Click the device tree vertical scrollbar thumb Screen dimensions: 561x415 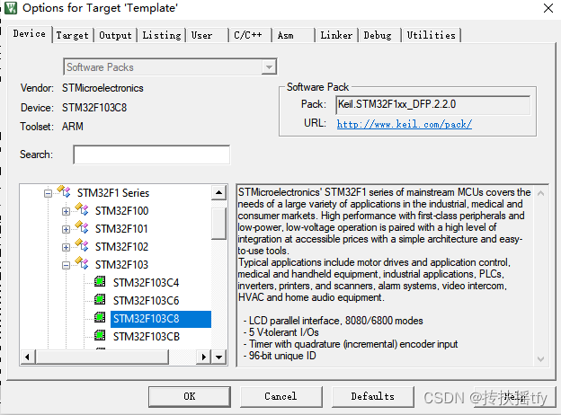click(218, 224)
